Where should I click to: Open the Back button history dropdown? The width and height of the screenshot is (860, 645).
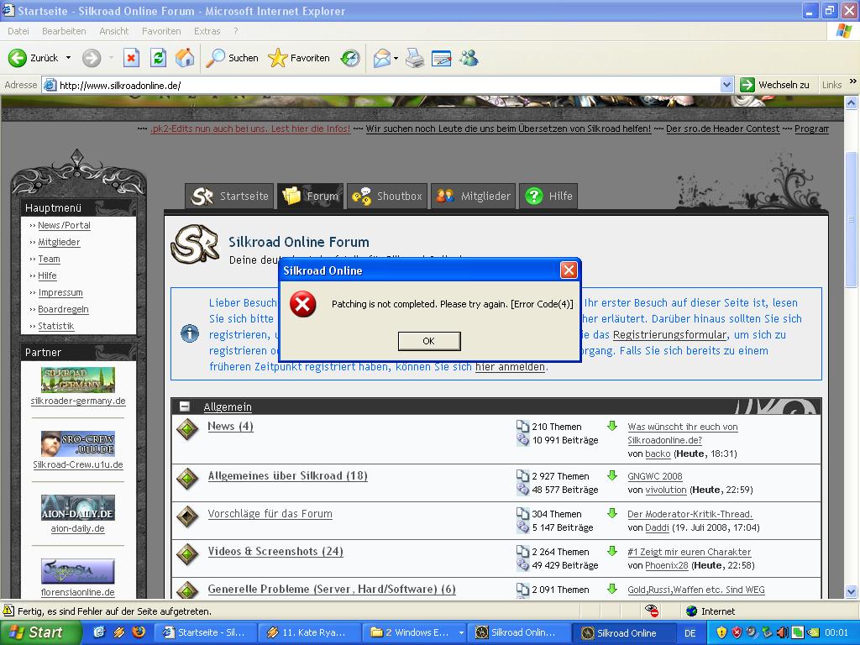tap(68, 58)
